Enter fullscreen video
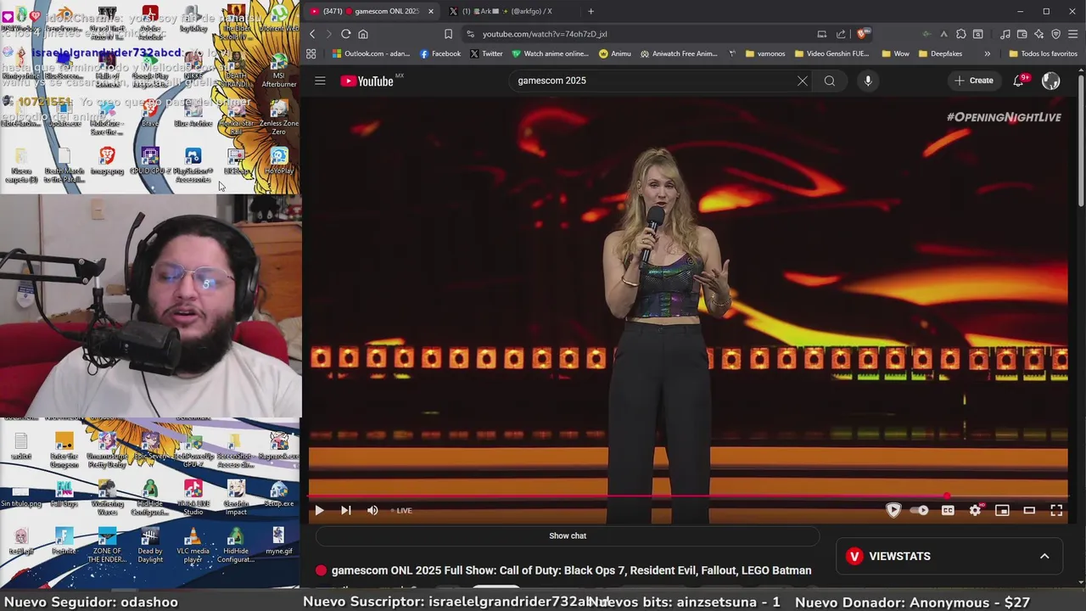This screenshot has height=611, width=1086. coord(1056,510)
